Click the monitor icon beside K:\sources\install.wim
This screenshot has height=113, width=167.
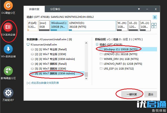[28, 44]
